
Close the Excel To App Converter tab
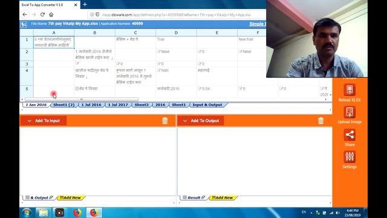click(x=76, y=5)
